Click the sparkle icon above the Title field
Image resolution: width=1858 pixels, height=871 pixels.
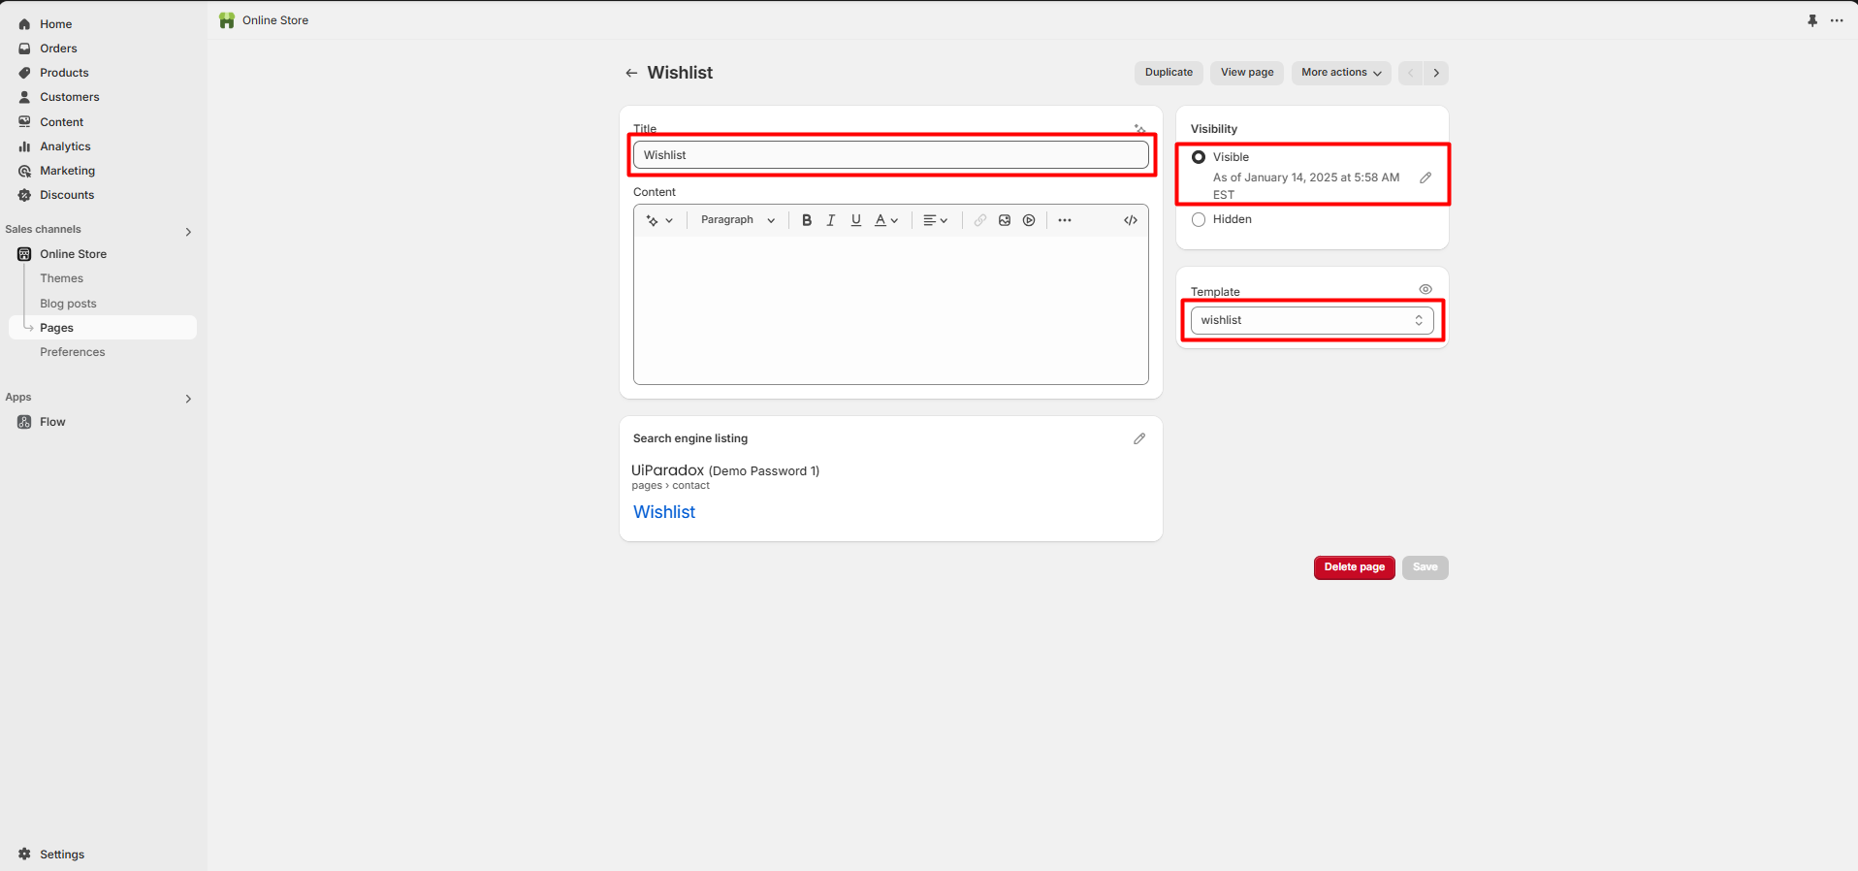1139,128
